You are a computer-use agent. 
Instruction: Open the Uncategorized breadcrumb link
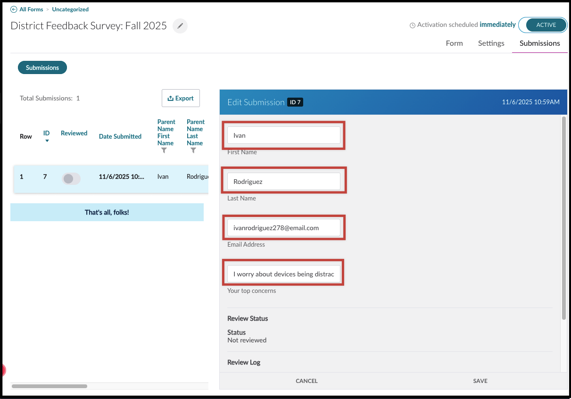(70, 9)
